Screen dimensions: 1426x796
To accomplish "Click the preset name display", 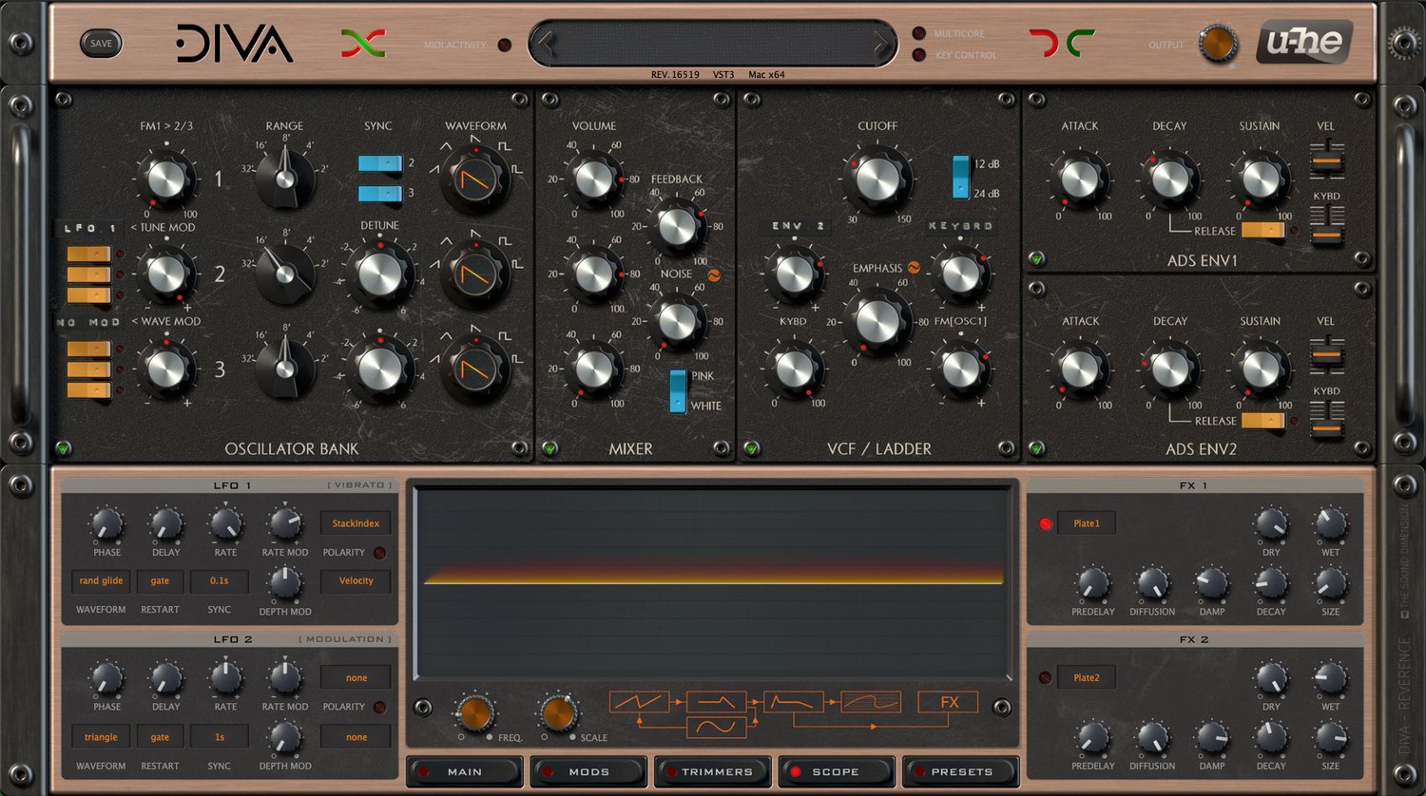I will pyautogui.click(x=713, y=43).
